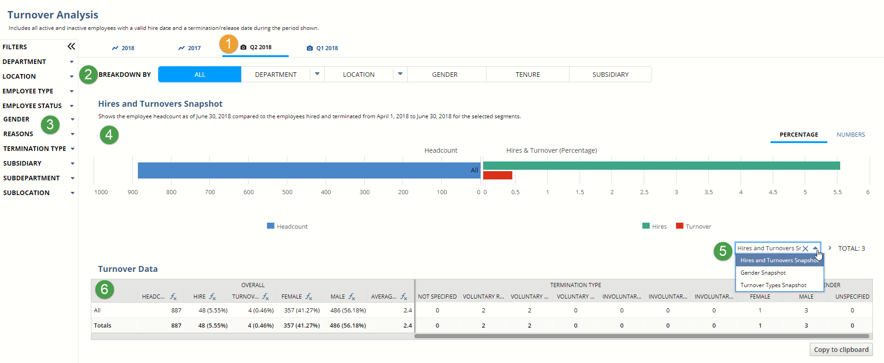Expand the Termination Type filter
The height and width of the screenshot is (363, 884).
(72, 149)
